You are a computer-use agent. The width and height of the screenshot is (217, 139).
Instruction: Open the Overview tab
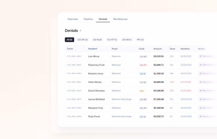point(73,19)
